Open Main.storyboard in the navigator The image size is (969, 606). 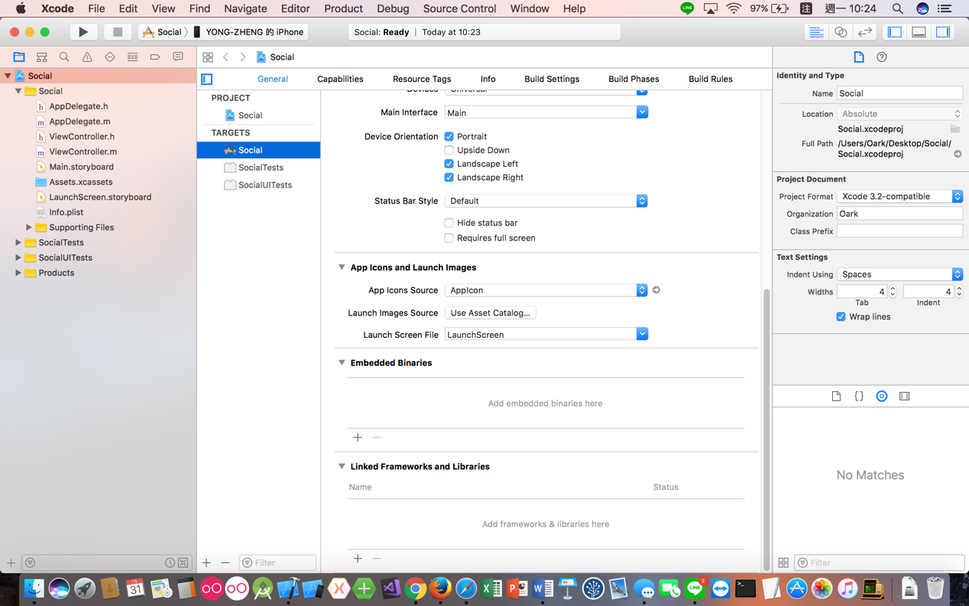click(81, 167)
